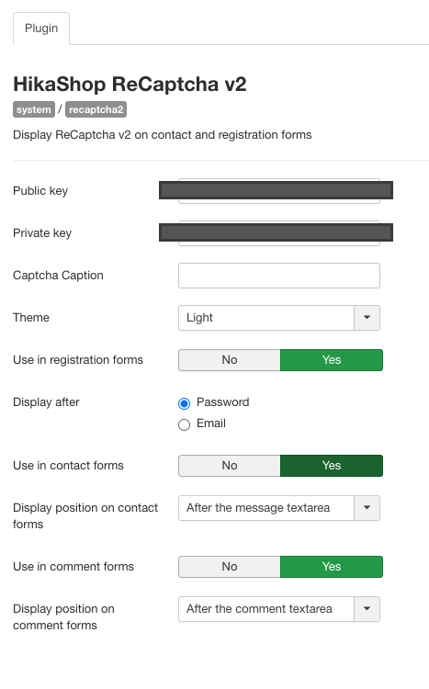
Task: Click the recaptcha2 badge label
Action: click(x=96, y=109)
